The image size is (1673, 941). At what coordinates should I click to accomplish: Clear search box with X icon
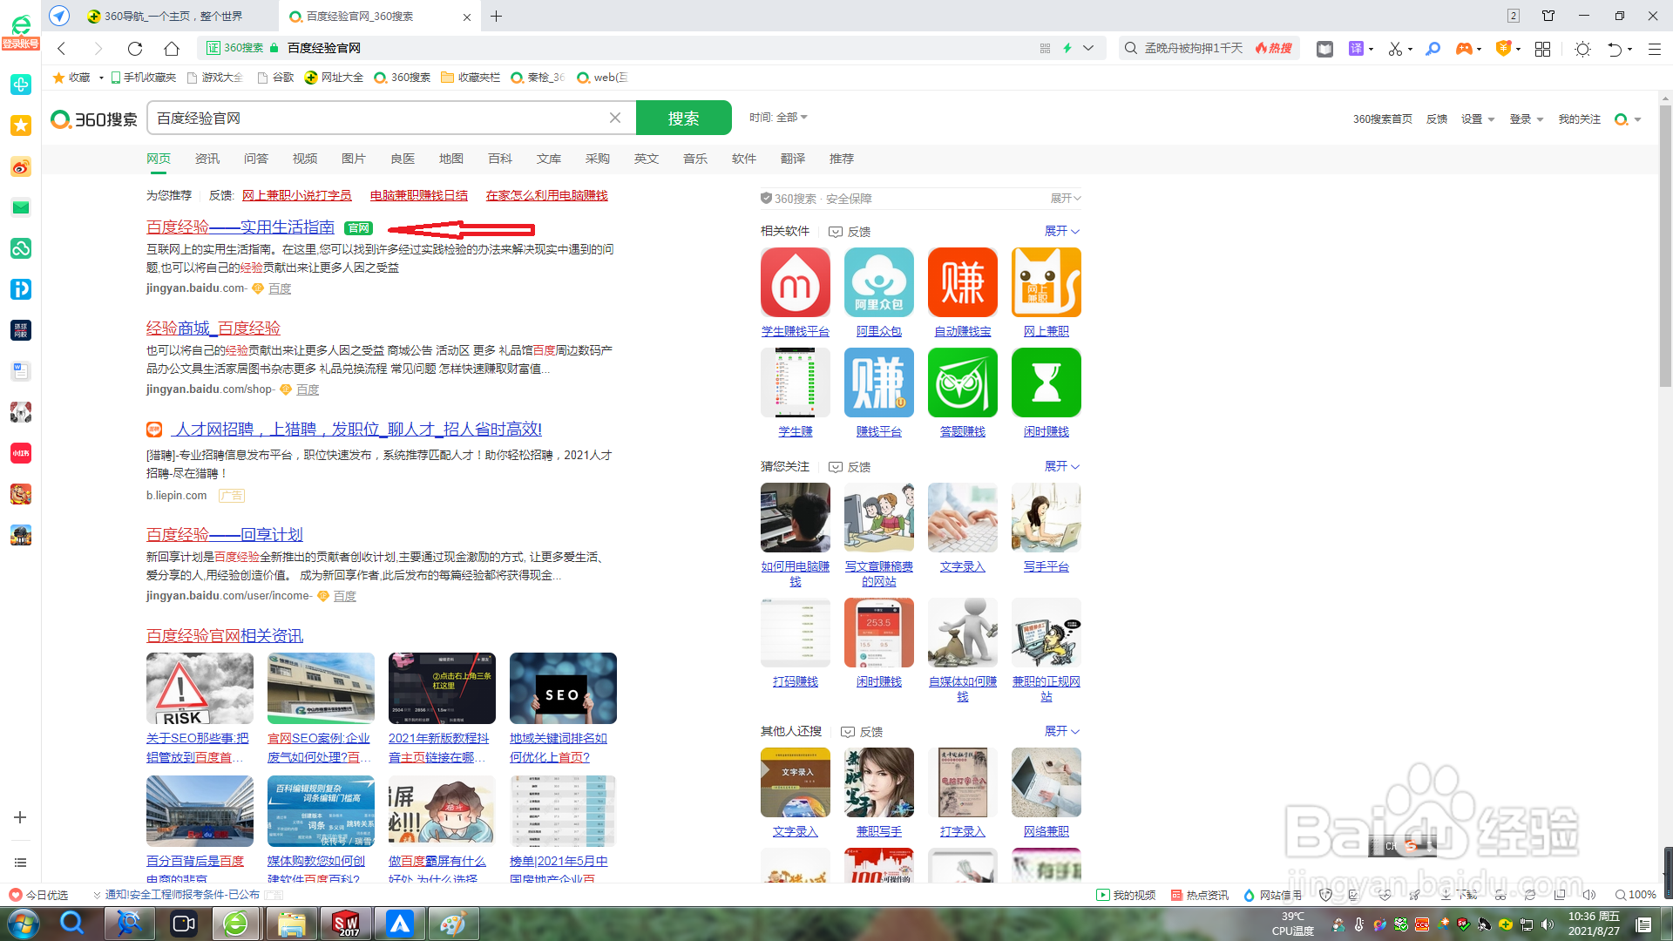click(615, 118)
